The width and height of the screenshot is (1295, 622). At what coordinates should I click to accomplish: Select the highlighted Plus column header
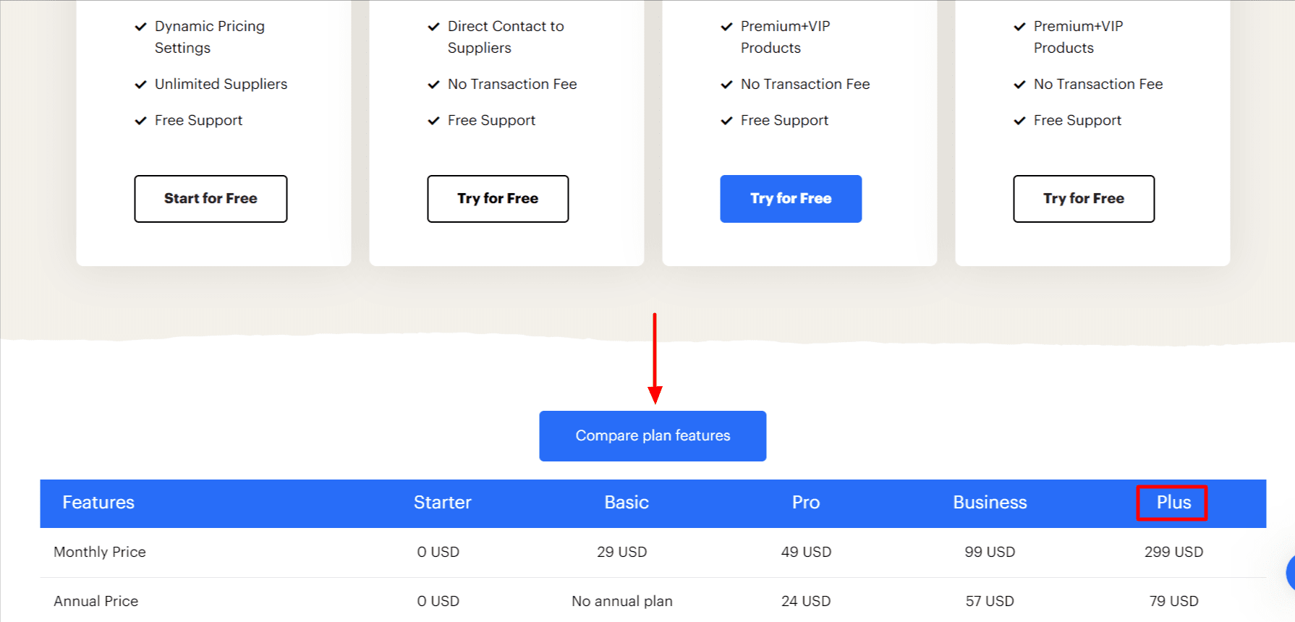point(1172,503)
